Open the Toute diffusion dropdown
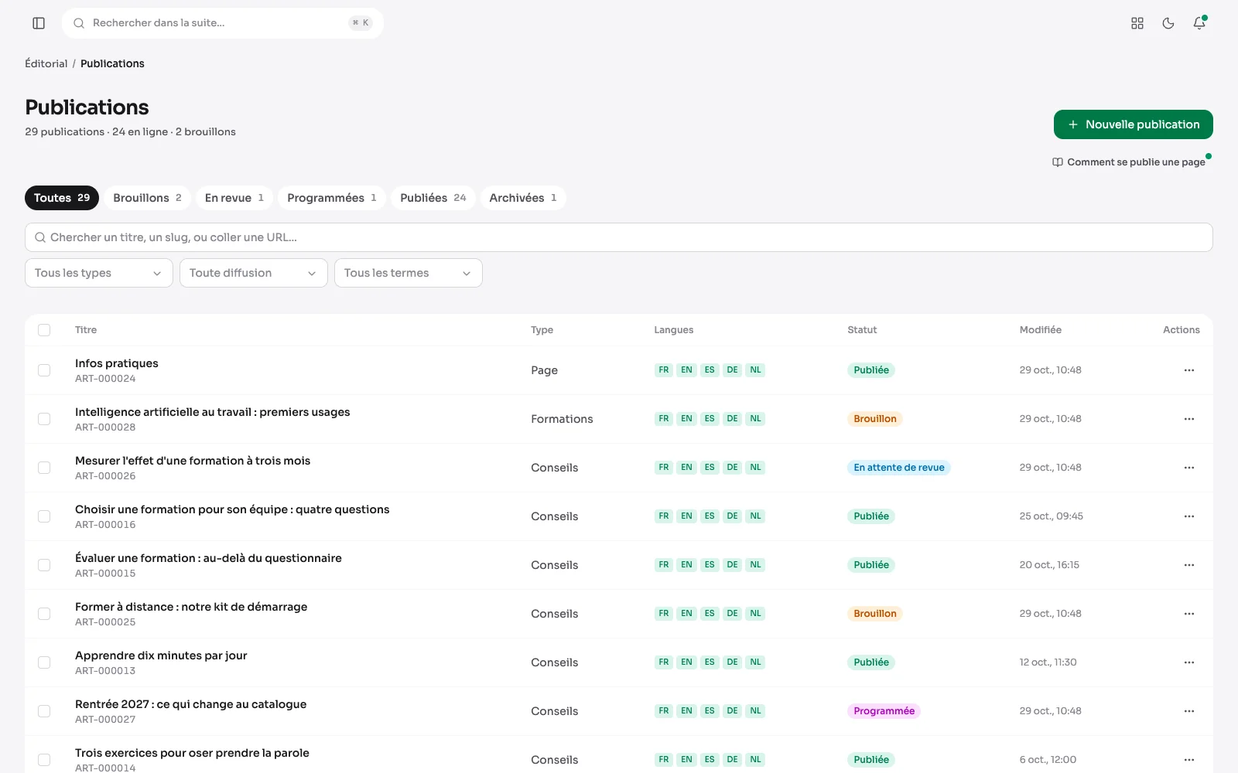This screenshot has height=773, width=1238. click(x=254, y=273)
